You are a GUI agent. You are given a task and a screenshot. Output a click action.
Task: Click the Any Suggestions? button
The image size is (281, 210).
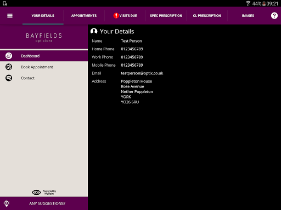[44, 203]
